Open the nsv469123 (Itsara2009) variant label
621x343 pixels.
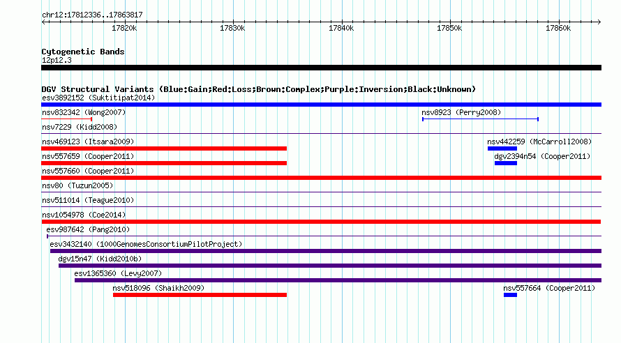pyautogui.click(x=88, y=142)
